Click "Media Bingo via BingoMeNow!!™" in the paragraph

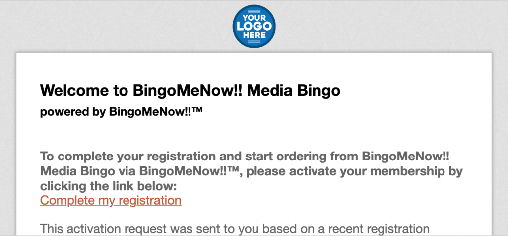(139, 171)
